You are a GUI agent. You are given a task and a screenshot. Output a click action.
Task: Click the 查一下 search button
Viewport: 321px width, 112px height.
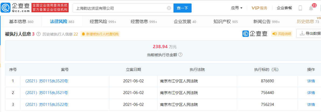point(182,8)
